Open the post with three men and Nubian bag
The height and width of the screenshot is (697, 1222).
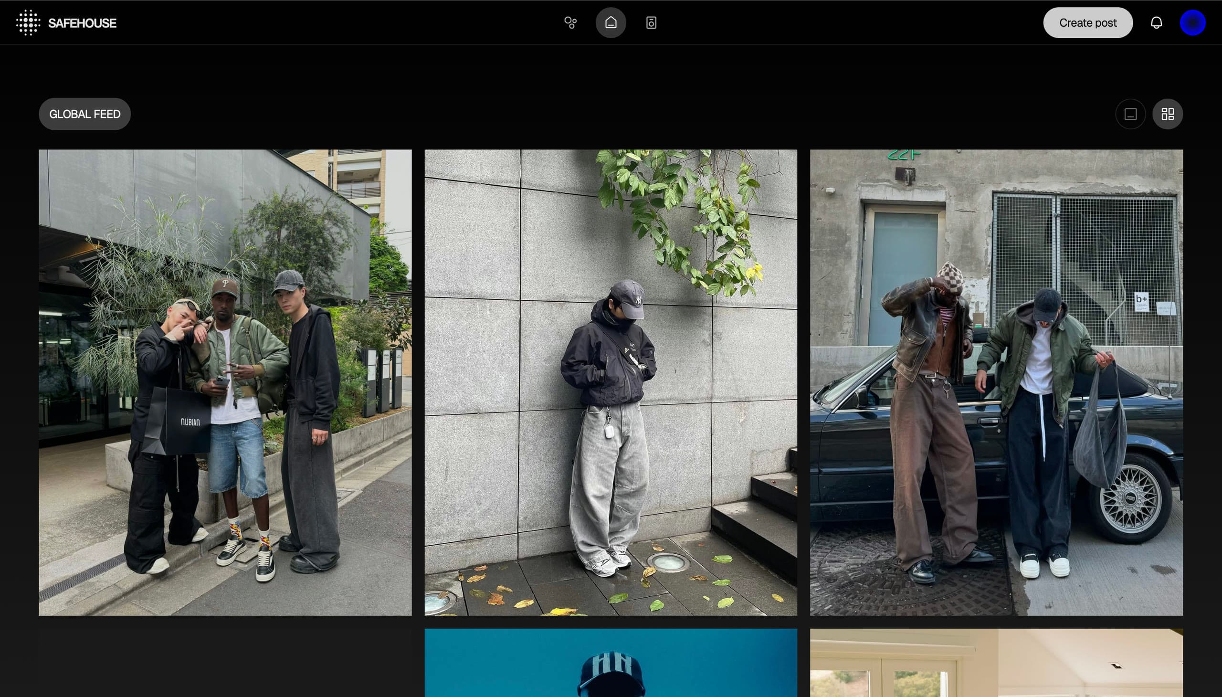[225, 382]
